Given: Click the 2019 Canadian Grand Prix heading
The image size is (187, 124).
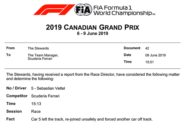Looking at the screenshot, I should pos(93,28).
